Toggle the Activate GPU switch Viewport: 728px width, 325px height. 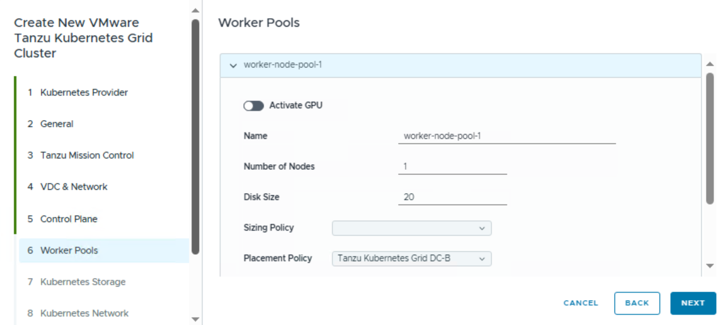pyautogui.click(x=253, y=106)
